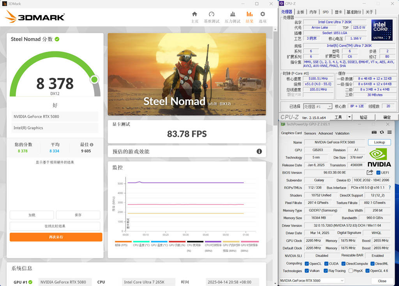The height and width of the screenshot is (286, 399).
Task: Click the GPU-Z Close button
Action: 382,281
